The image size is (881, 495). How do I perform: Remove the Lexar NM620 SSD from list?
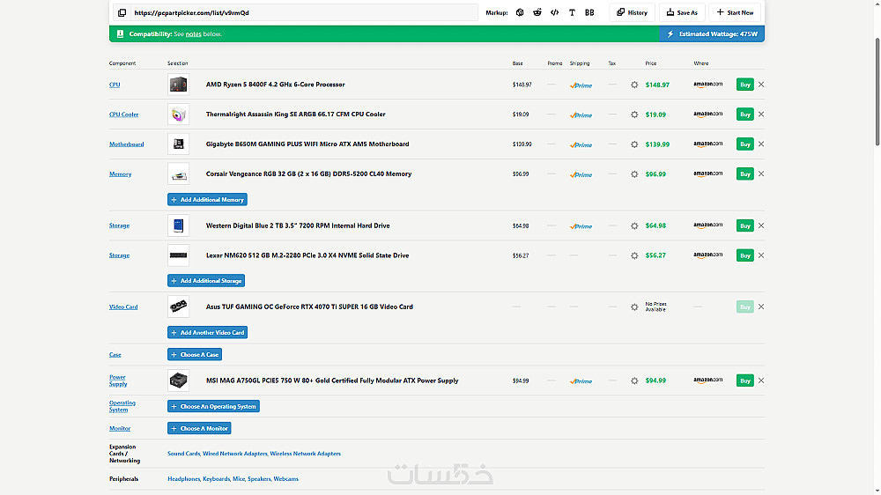(761, 255)
